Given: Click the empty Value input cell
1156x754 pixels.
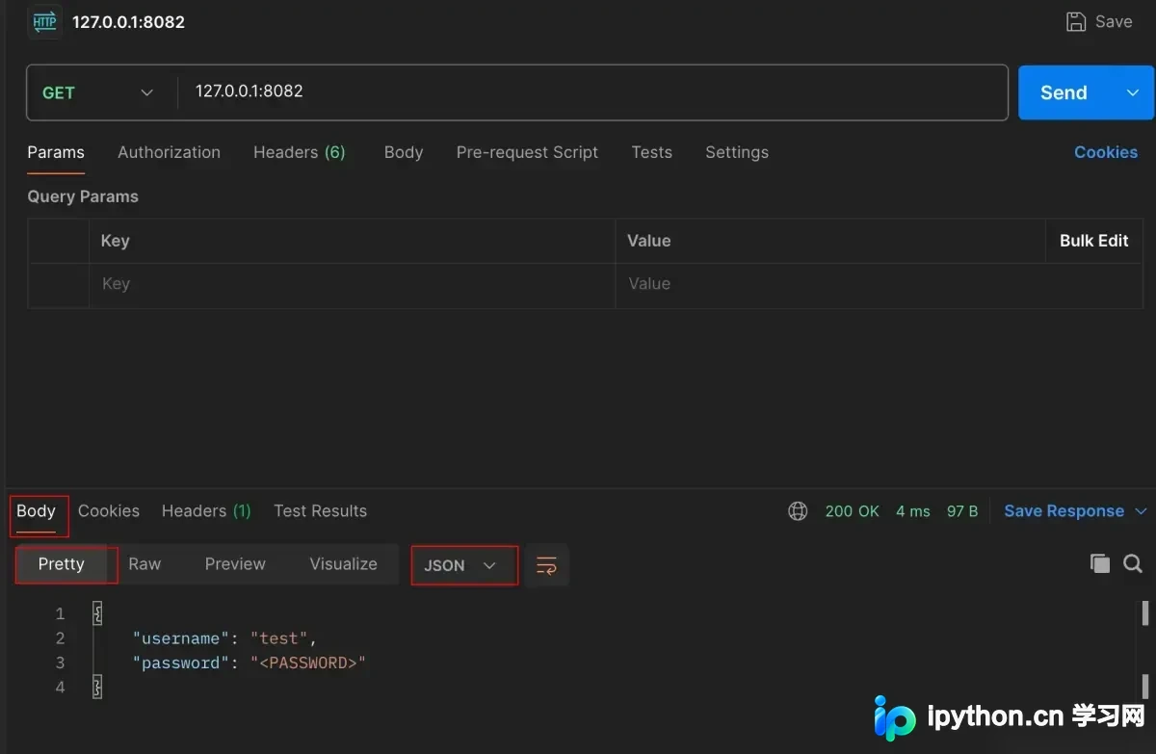Looking at the screenshot, I should point(830,284).
